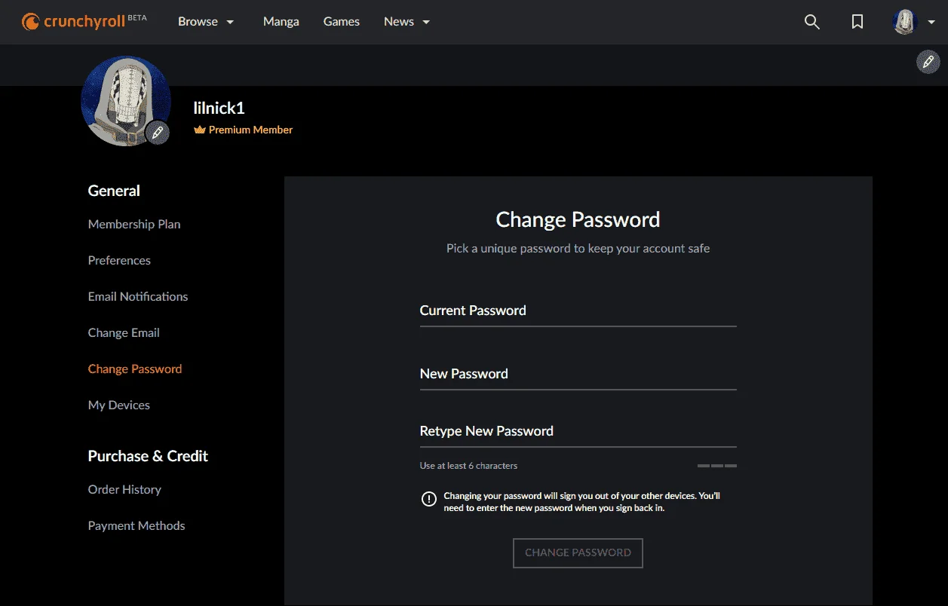Expand the News dropdown menu
Screen dimensions: 948x606
[x=407, y=22]
